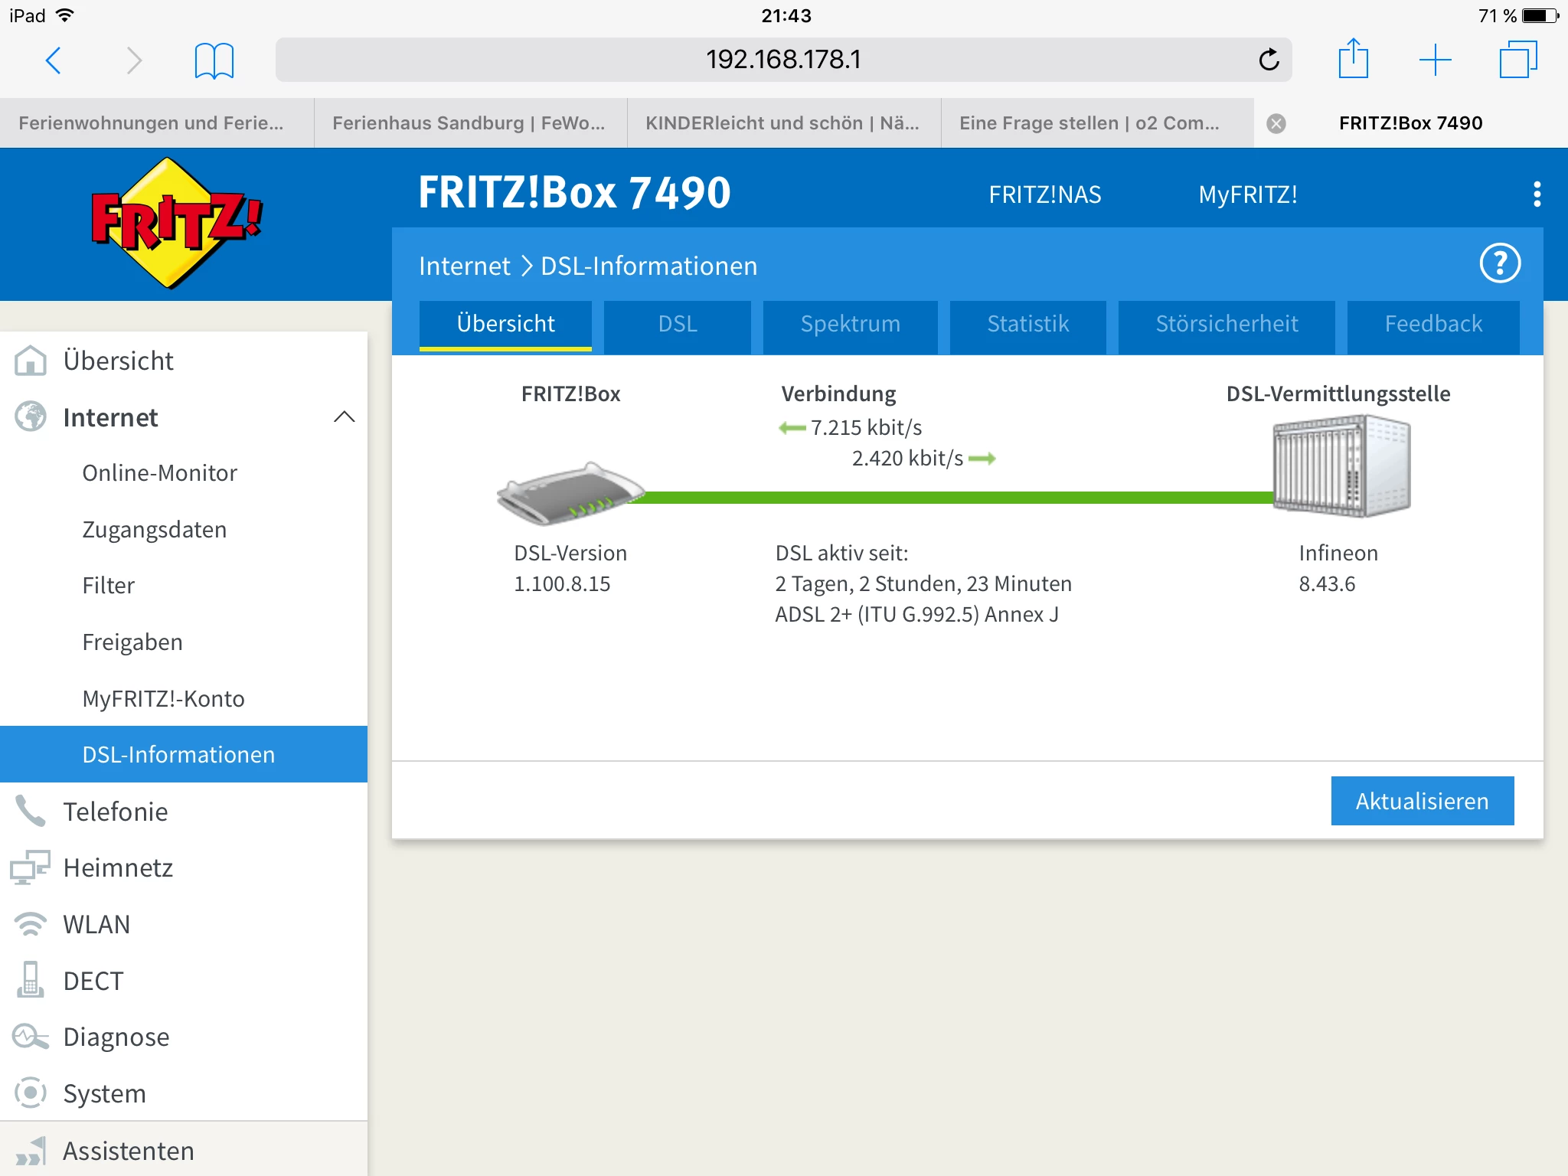Open Zugangsdaten submenu item
Screen dimensions: 1568x1176
(x=184, y=530)
